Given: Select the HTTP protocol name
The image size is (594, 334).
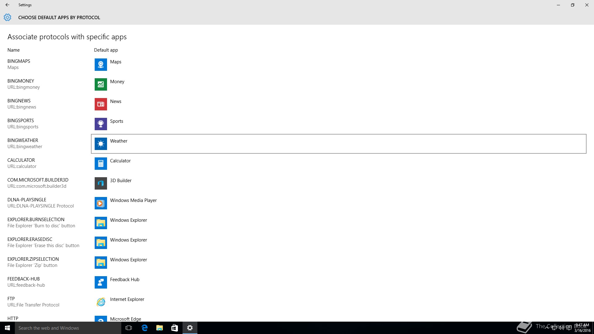Looking at the screenshot, I should point(13,319).
